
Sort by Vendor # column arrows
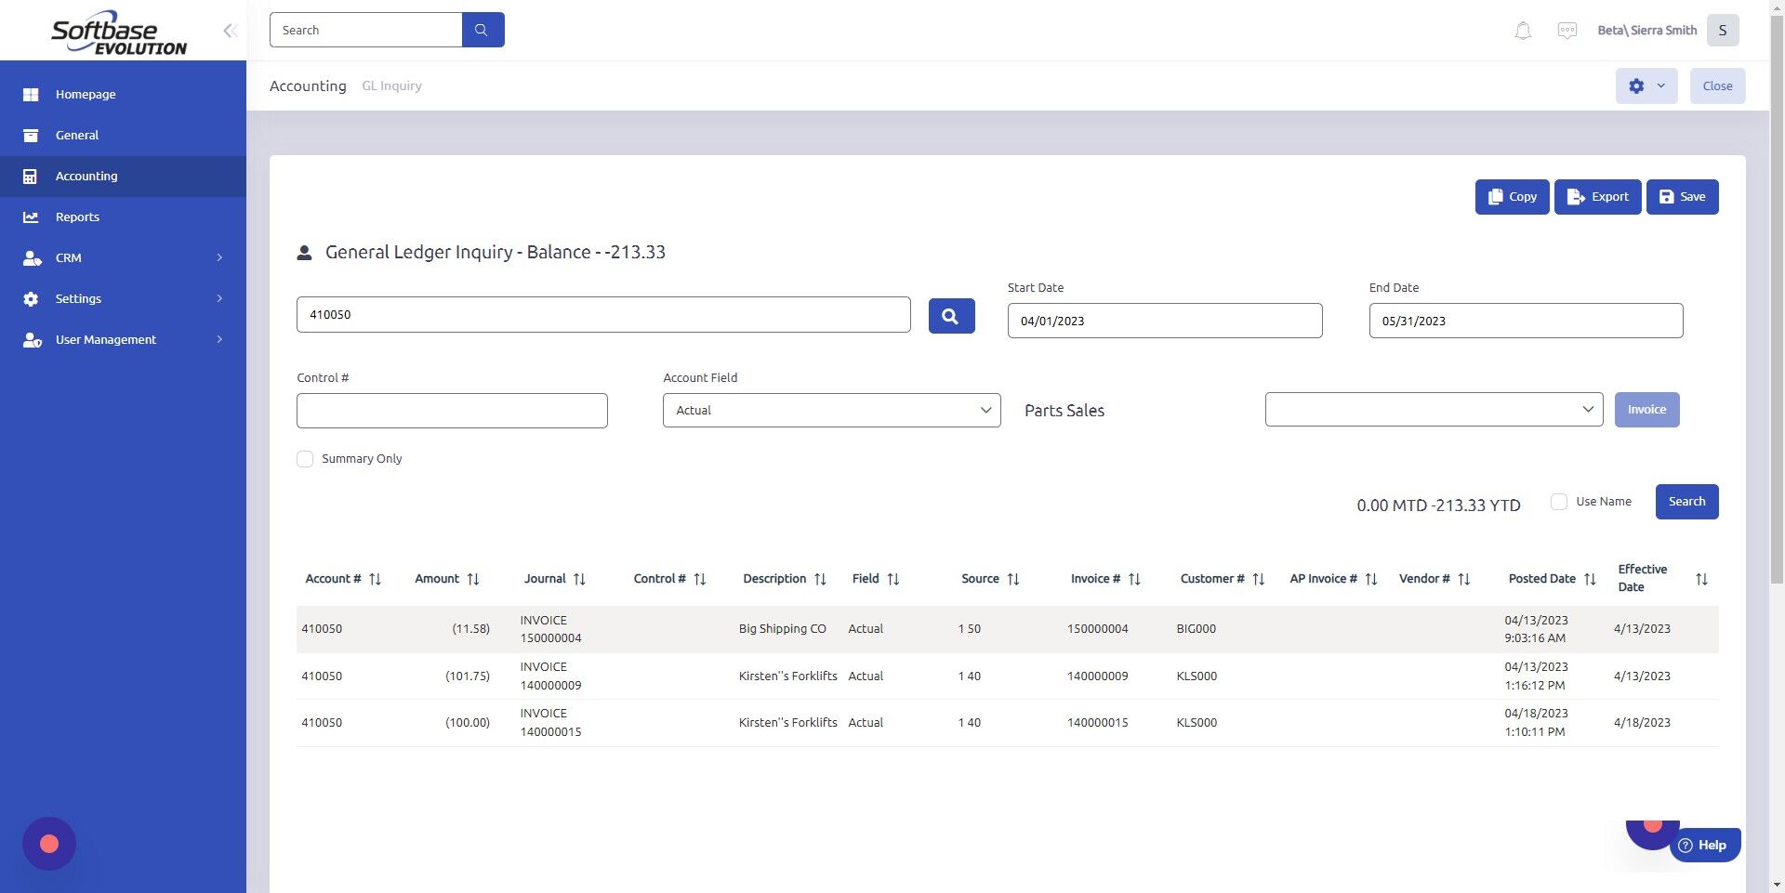pyautogui.click(x=1463, y=579)
